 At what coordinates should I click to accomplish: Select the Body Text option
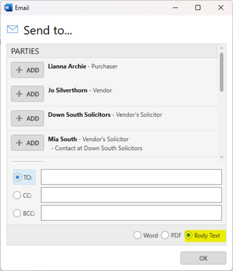189,235
